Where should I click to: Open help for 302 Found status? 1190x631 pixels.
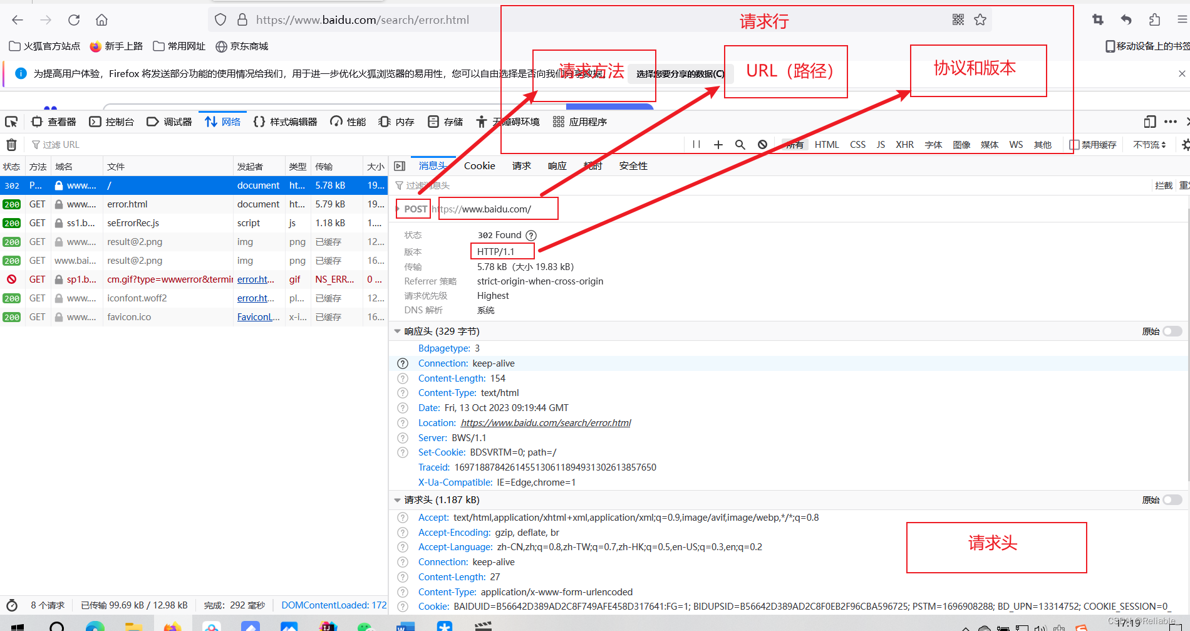point(531,236)
